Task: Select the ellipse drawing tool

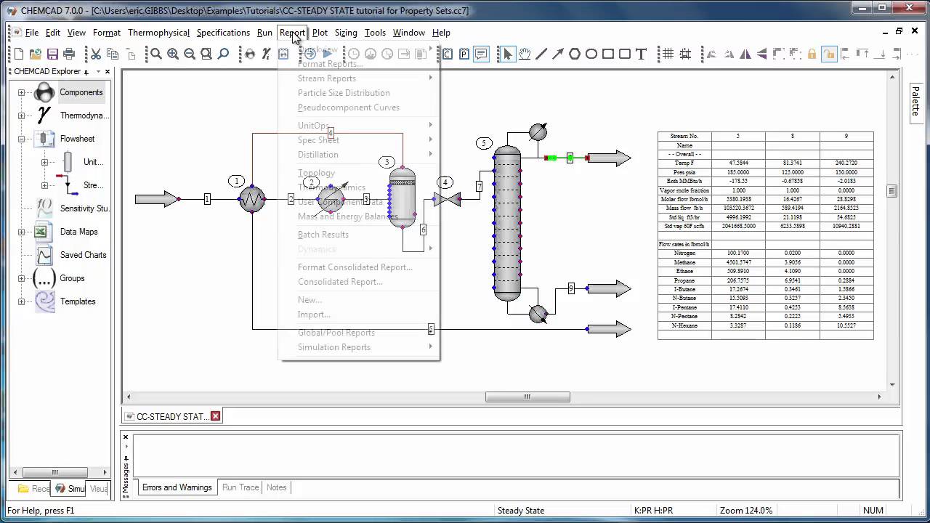Action: (x=591, y=54)
